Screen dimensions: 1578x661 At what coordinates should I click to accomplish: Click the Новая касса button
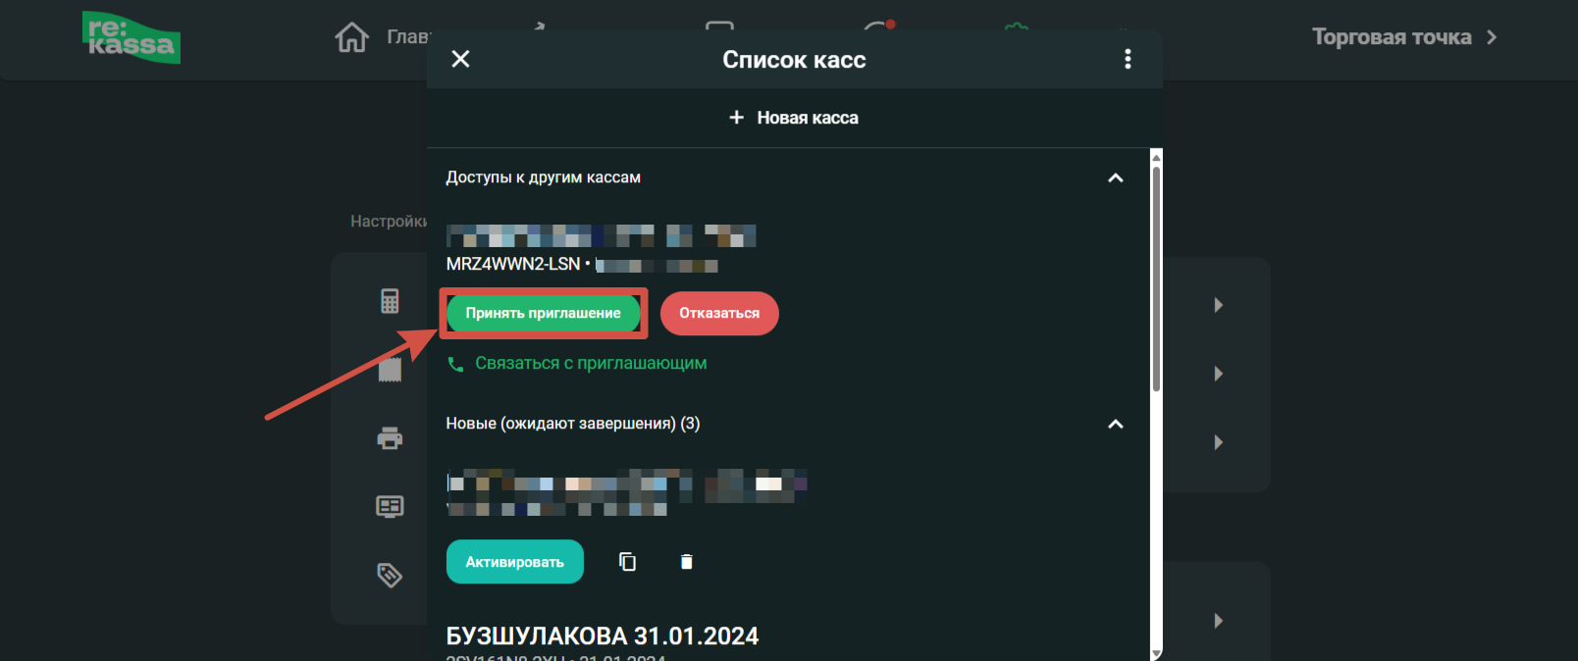pyautogui.click(x=794, y=118)
